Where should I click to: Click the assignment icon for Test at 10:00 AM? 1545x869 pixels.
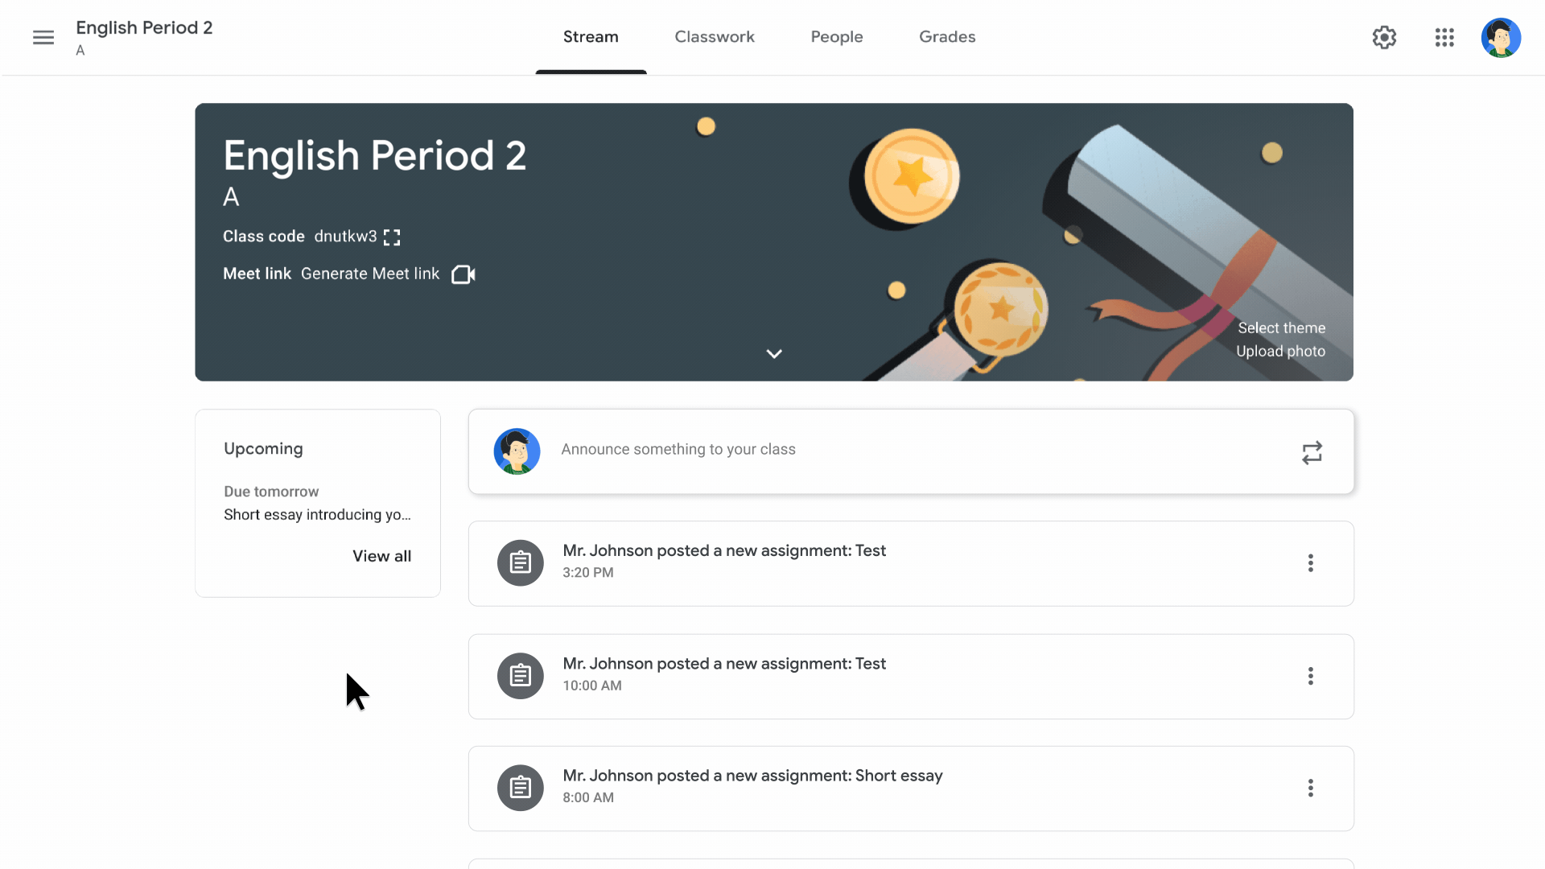coord(520,675)
